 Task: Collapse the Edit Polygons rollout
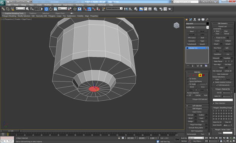(x=197, y=108)
